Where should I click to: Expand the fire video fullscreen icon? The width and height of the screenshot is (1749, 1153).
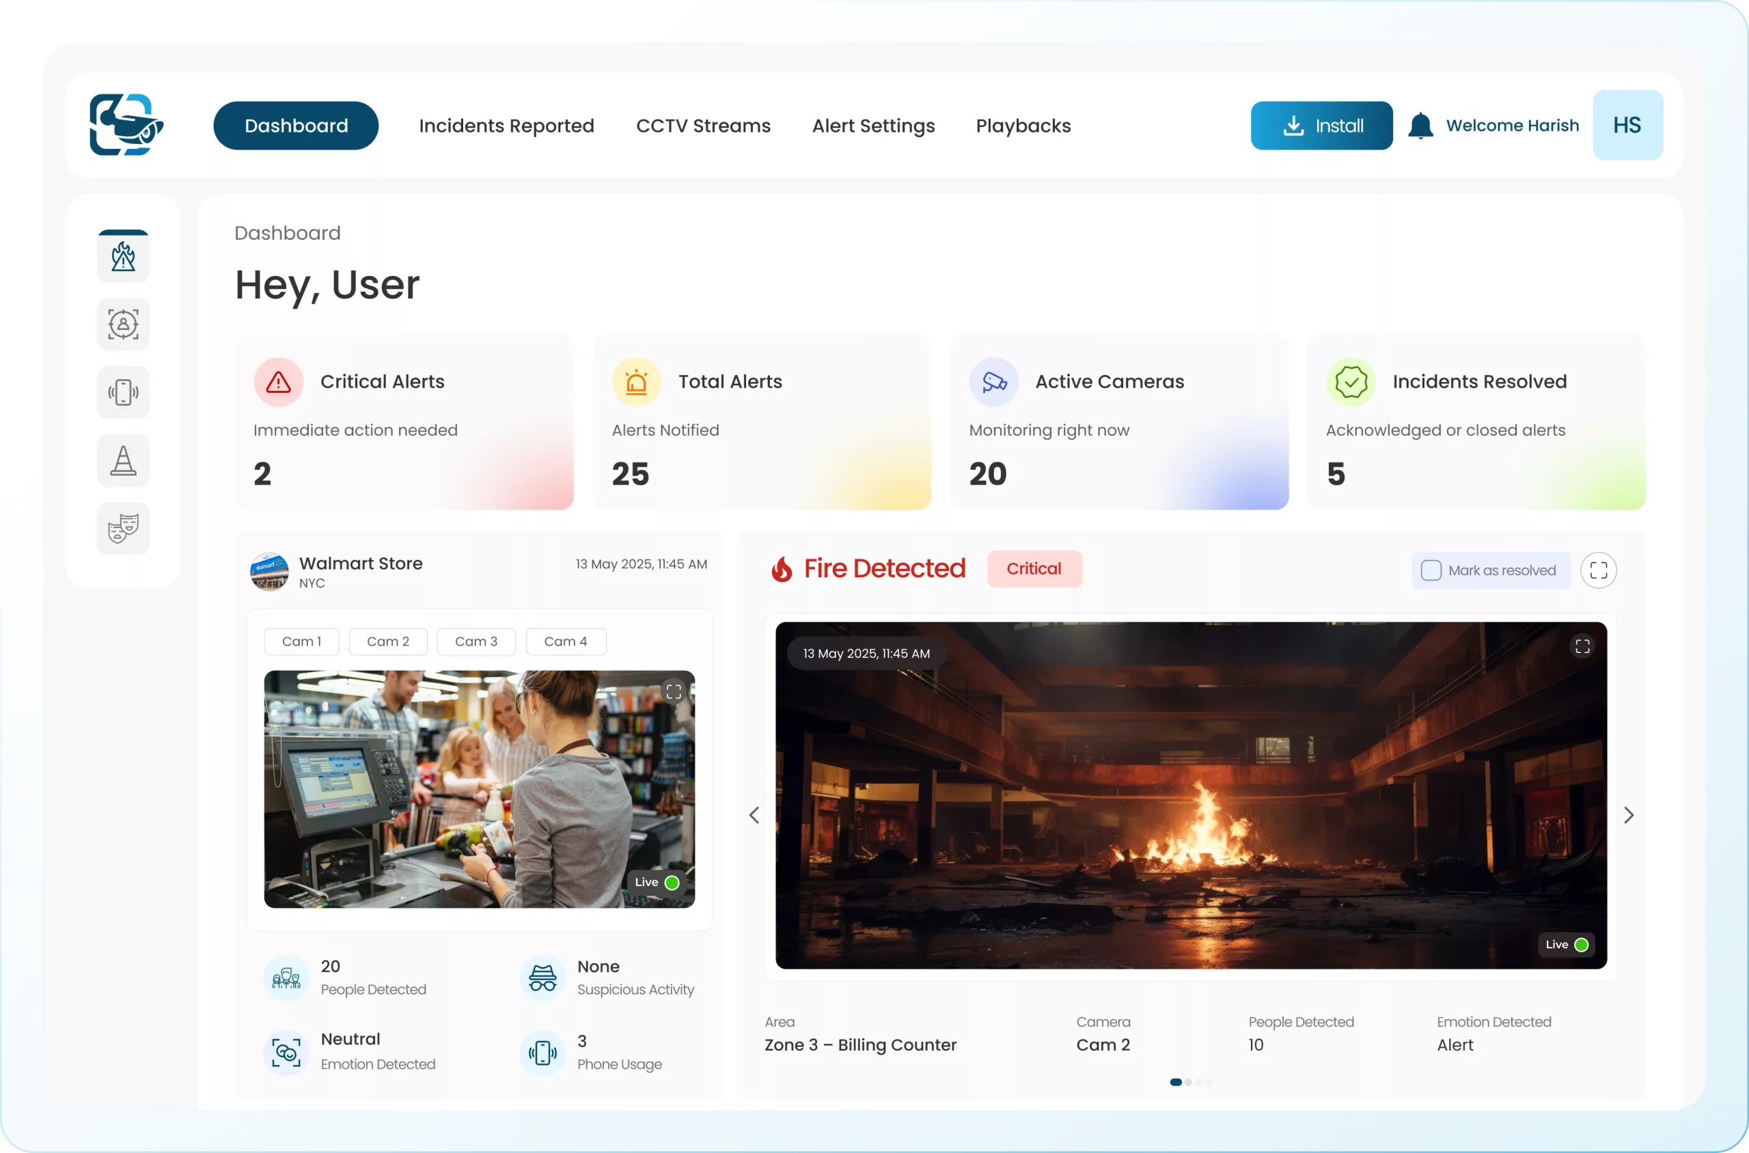(x=1582, y=646)
